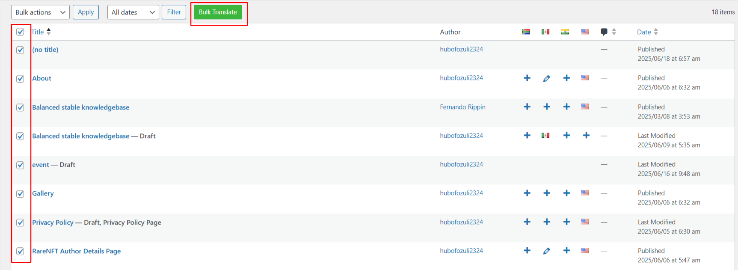
Task: Click the US flag icon in Privacy Policy row
Action: point(584,222)
